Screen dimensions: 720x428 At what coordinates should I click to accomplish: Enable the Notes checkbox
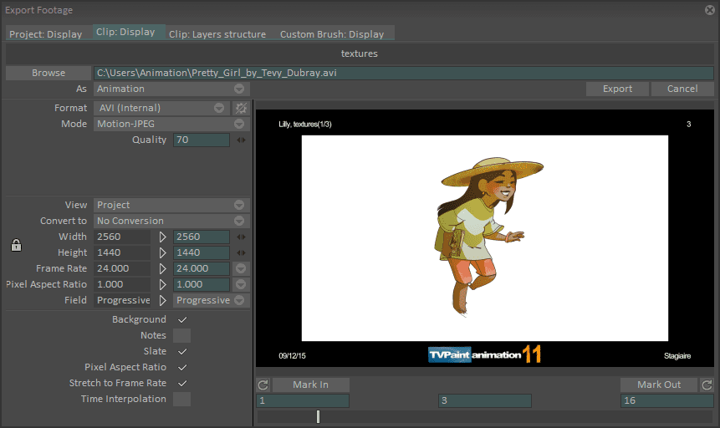pyautogui.click(x=181, y=336)
